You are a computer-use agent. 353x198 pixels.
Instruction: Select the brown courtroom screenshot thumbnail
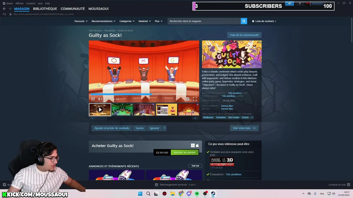[x=145, y=109]
